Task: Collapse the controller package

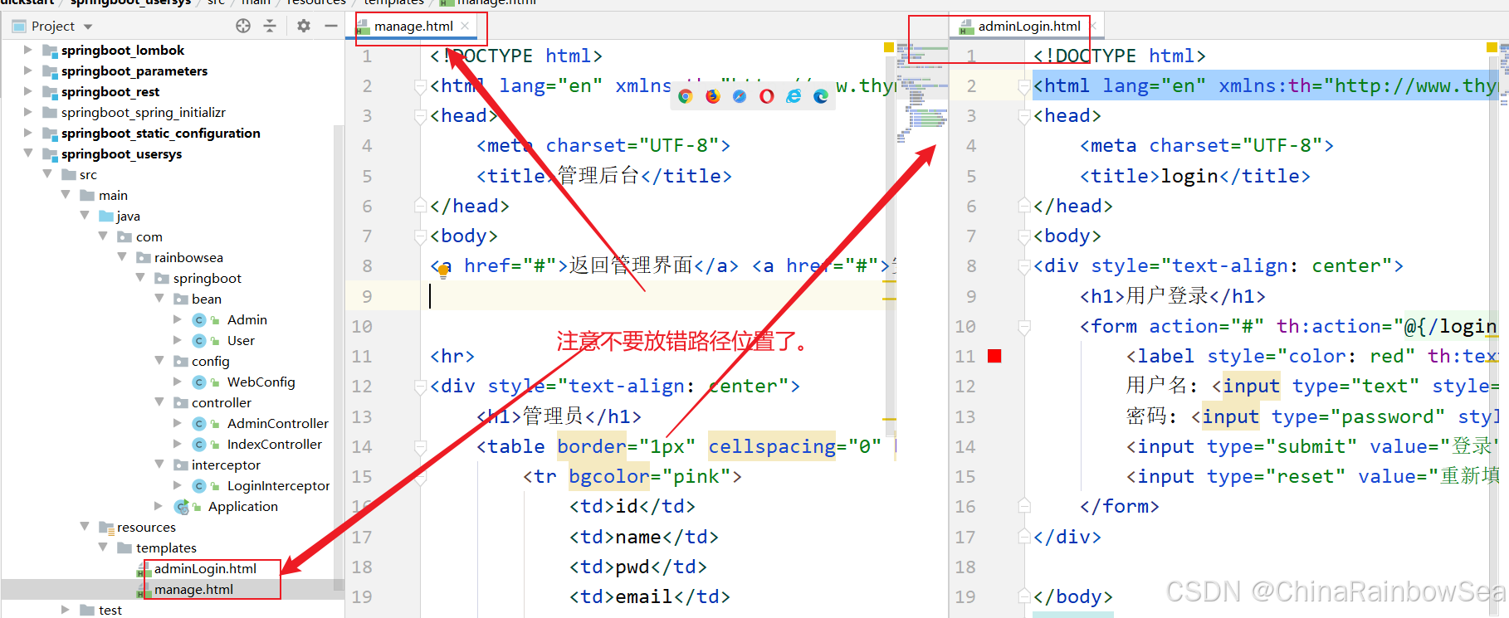Action: pyautogui.click(x=159, y=402)
